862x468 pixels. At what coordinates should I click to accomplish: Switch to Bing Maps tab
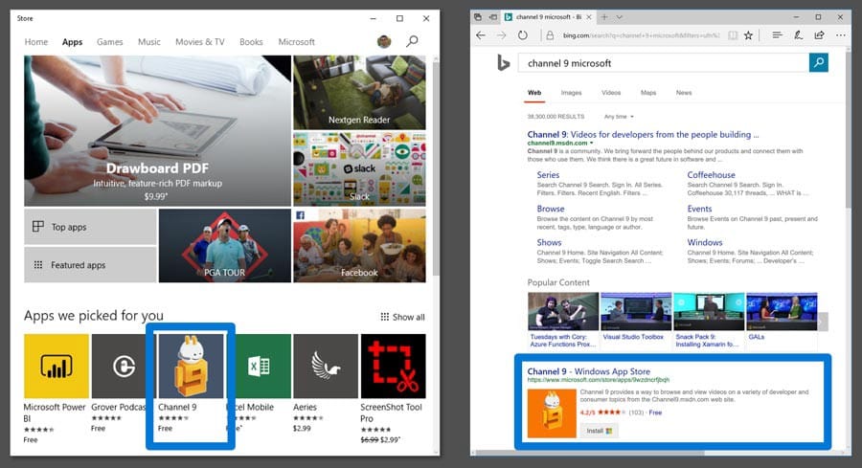648,93
